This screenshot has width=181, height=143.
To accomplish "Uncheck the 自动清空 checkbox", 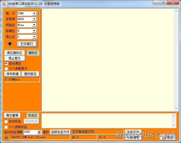I will [6, 63].
